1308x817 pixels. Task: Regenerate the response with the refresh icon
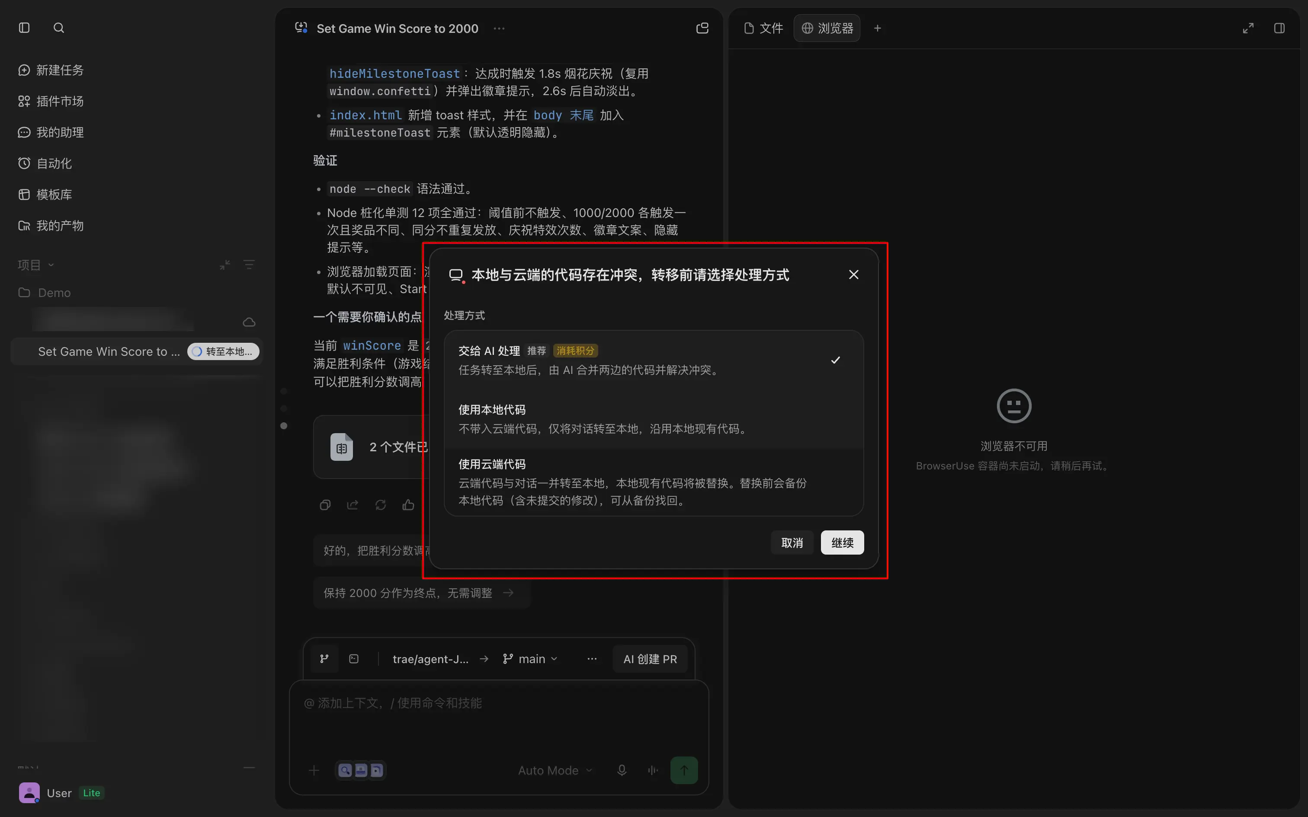pos(381,505)
